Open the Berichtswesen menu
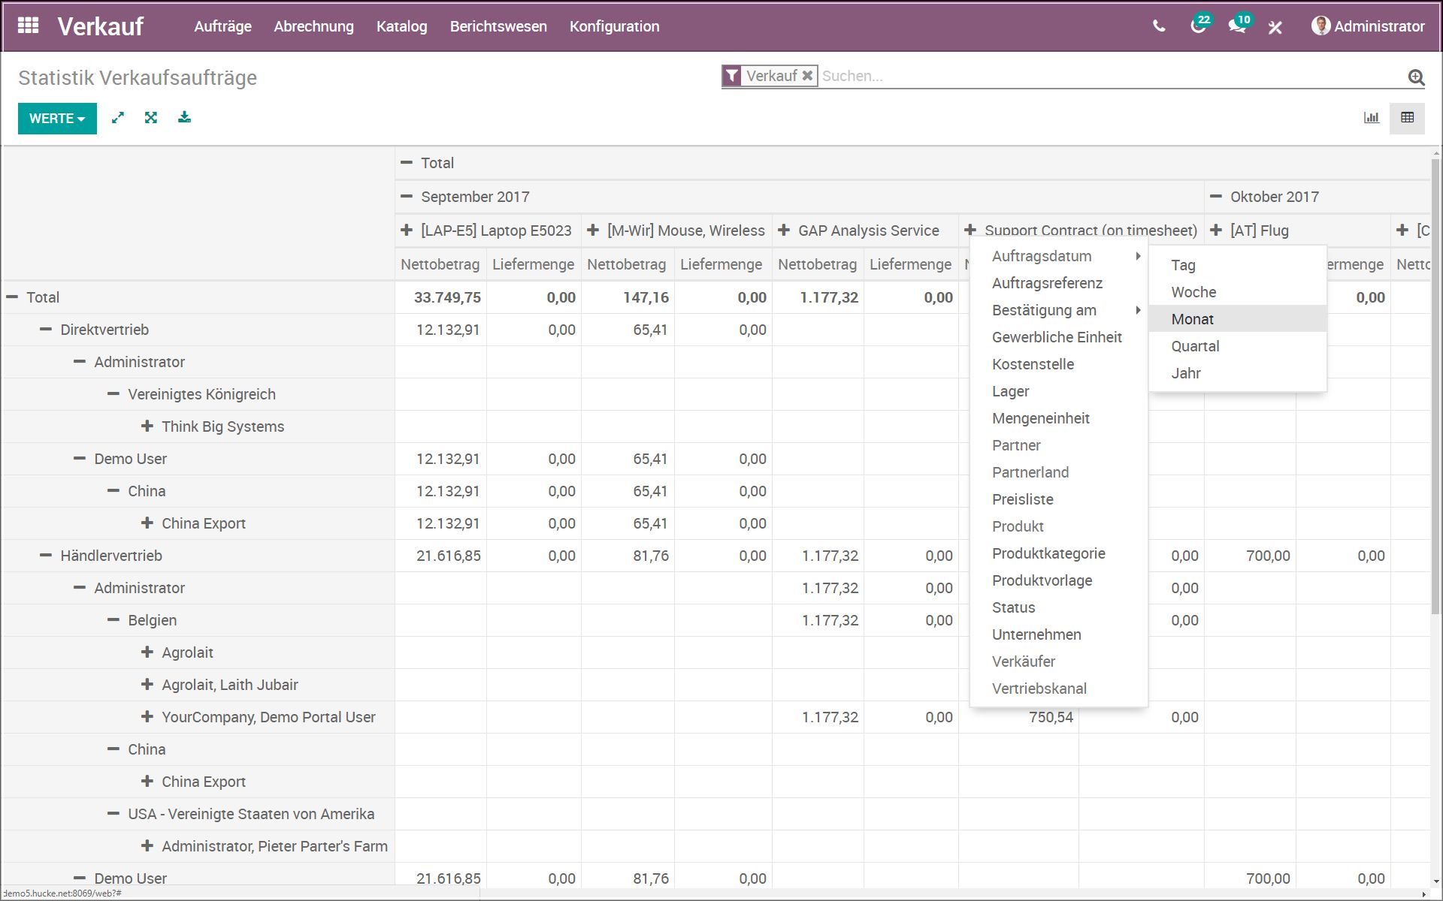This screenshot has height=901, width=1443. coord(498,26)
